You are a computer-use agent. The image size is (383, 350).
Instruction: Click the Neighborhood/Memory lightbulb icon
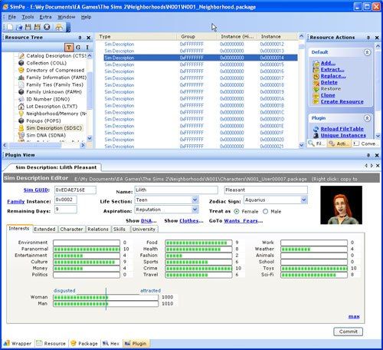pyautogui.click(x=21, y=114)
